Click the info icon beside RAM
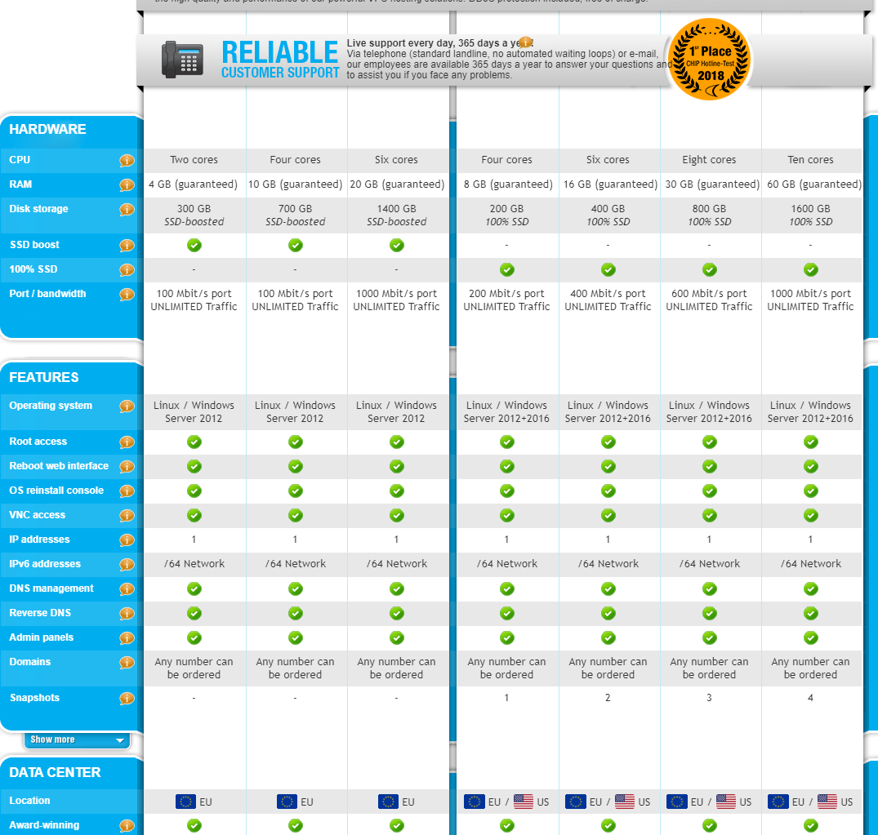The image size is (878, 835). (x=127, y=185)
